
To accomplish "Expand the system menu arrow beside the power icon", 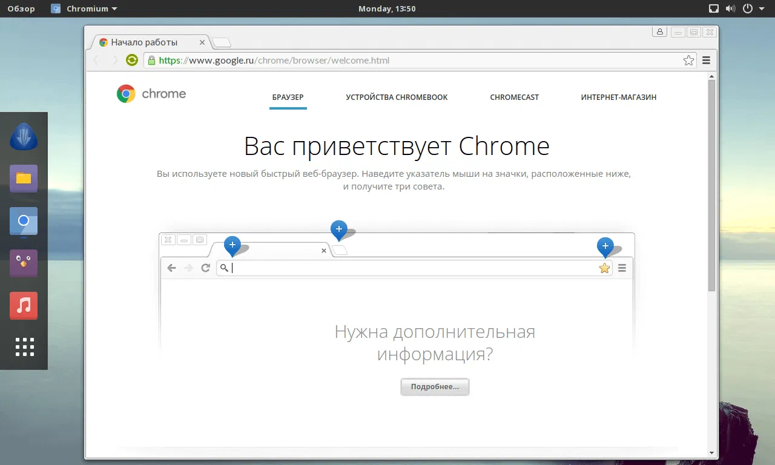I will (762, 9).
